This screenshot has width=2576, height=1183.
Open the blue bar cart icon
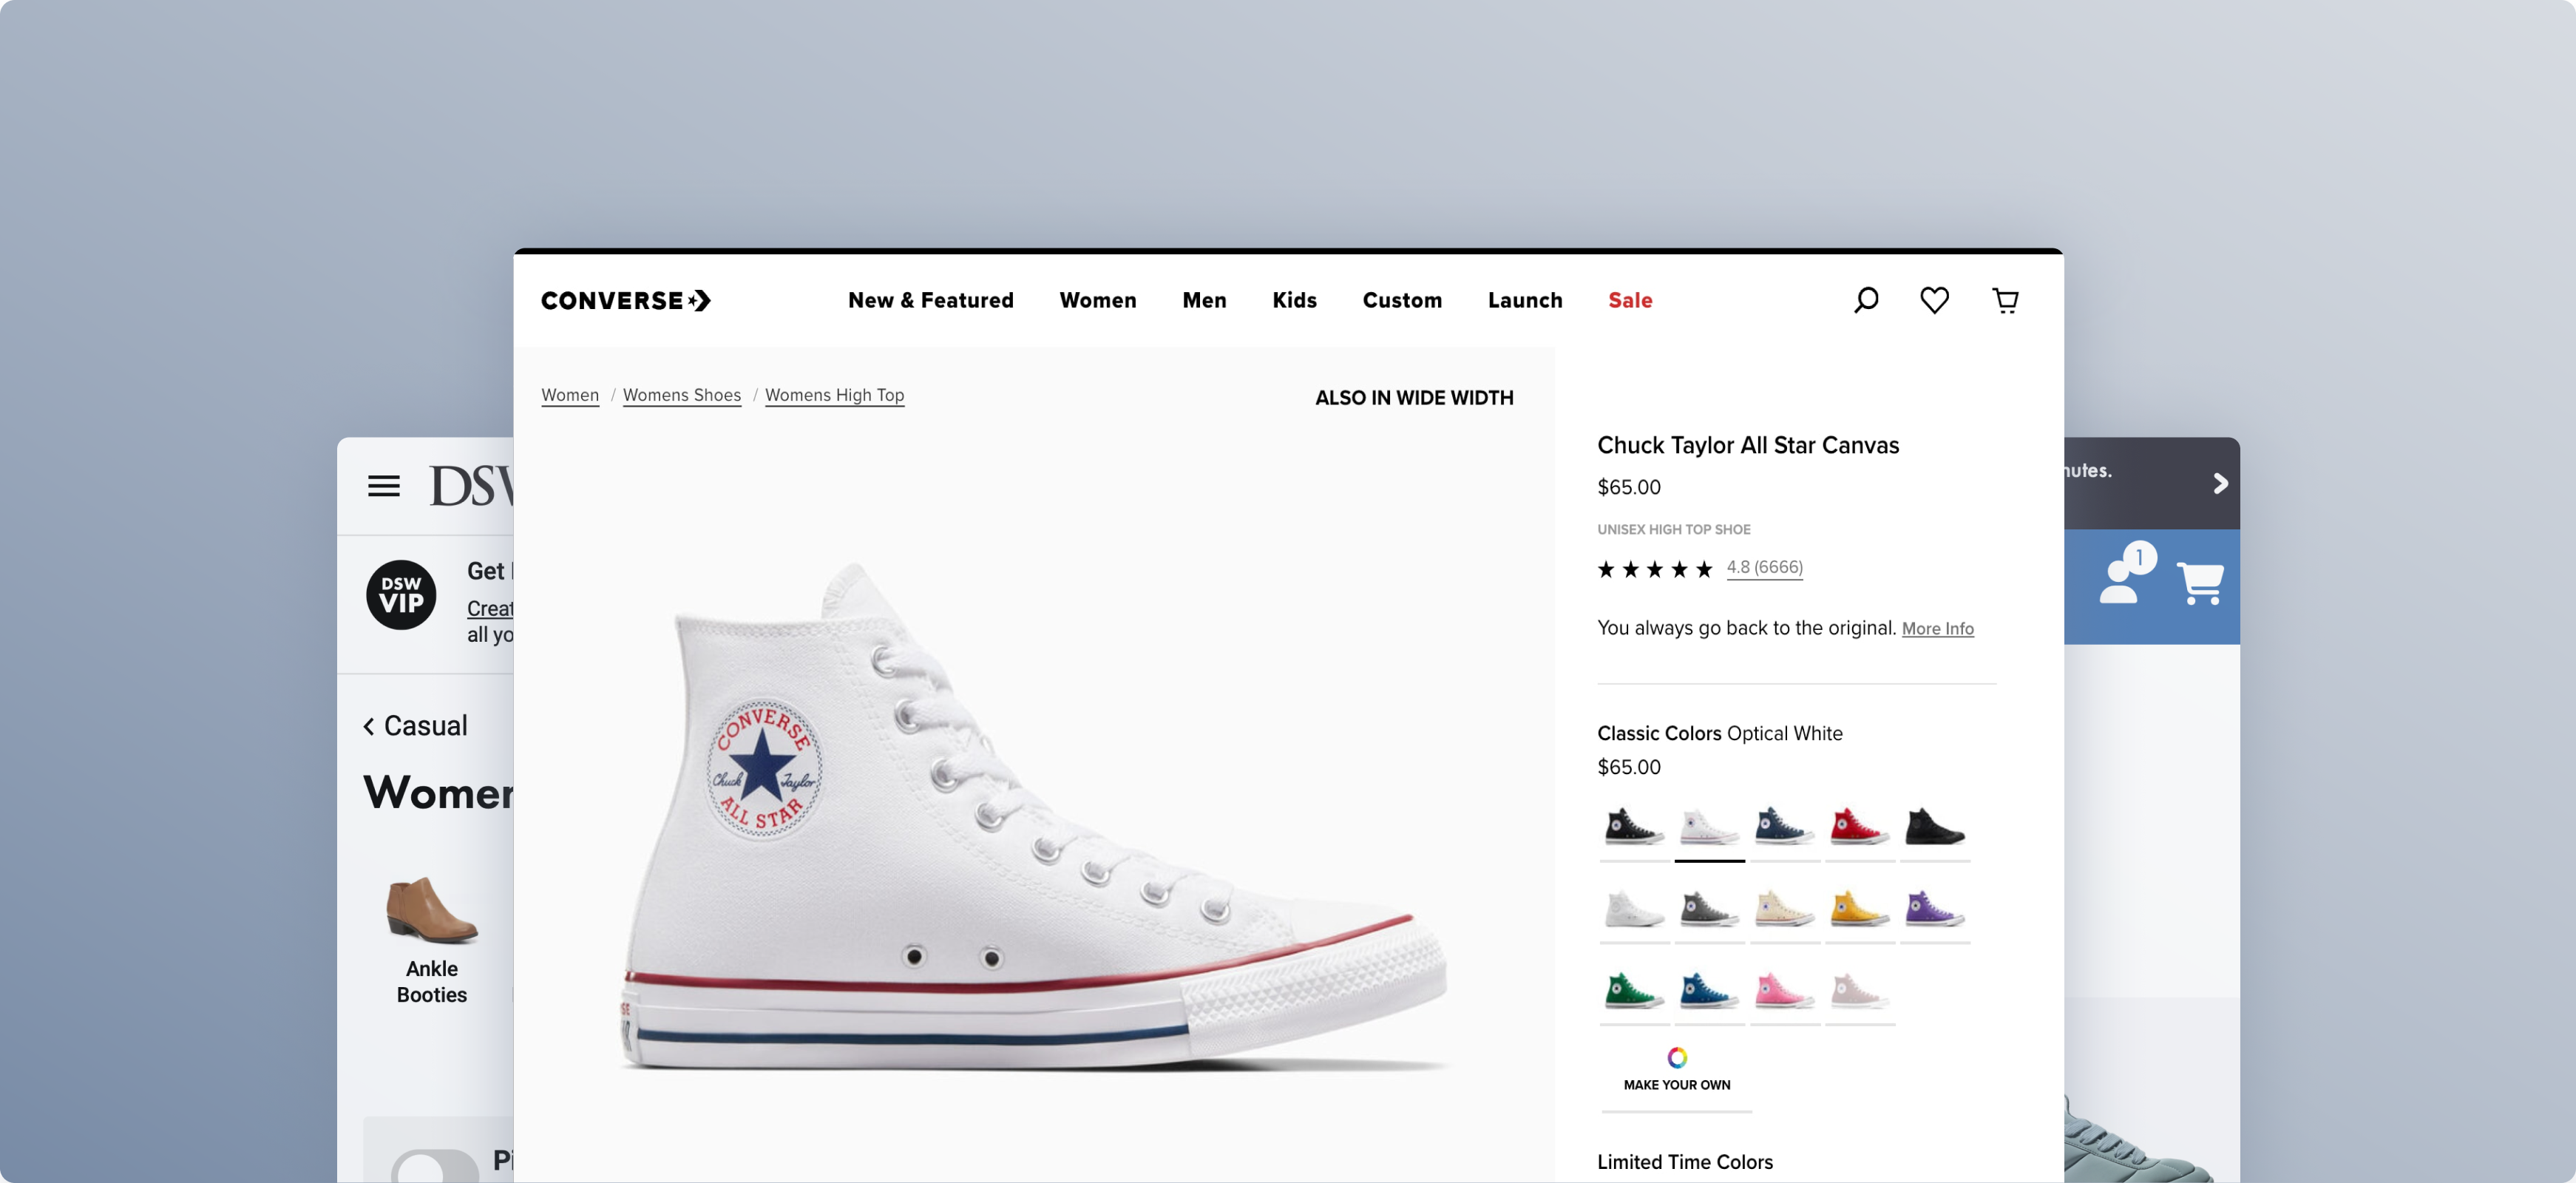tap(2199, 582)
